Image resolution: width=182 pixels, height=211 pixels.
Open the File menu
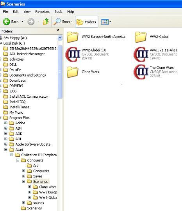(5, 12)
